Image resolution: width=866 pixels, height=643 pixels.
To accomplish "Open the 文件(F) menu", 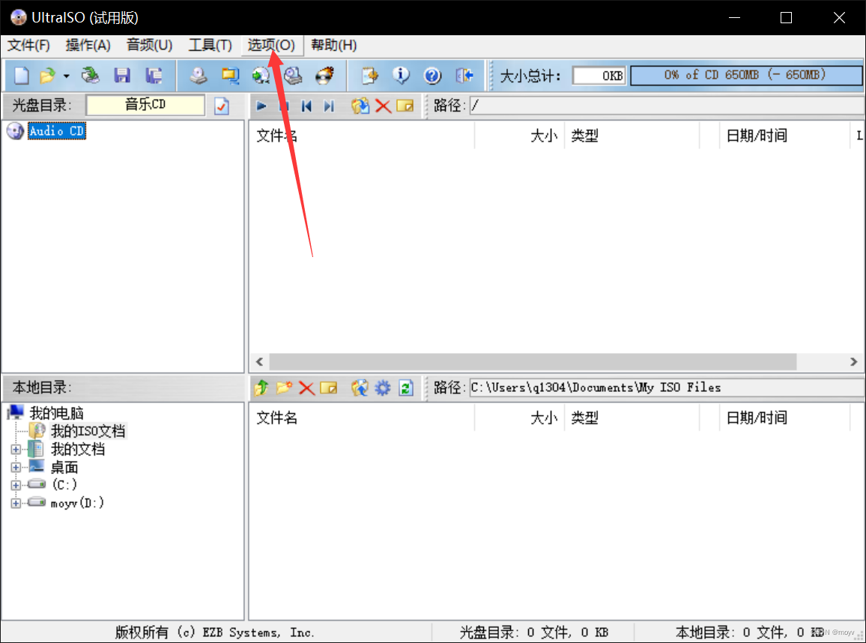I will pyautogui.click(x=28, y=45).
